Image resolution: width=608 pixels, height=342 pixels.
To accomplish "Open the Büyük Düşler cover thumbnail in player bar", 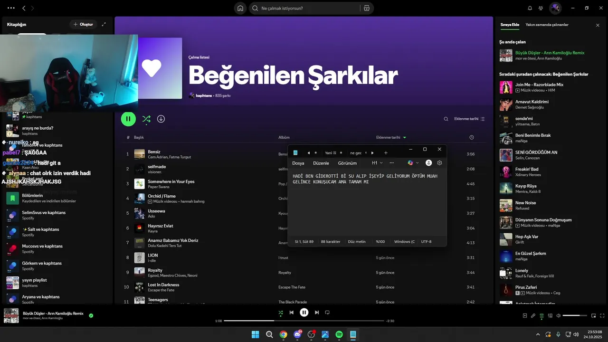I will 11,315.
